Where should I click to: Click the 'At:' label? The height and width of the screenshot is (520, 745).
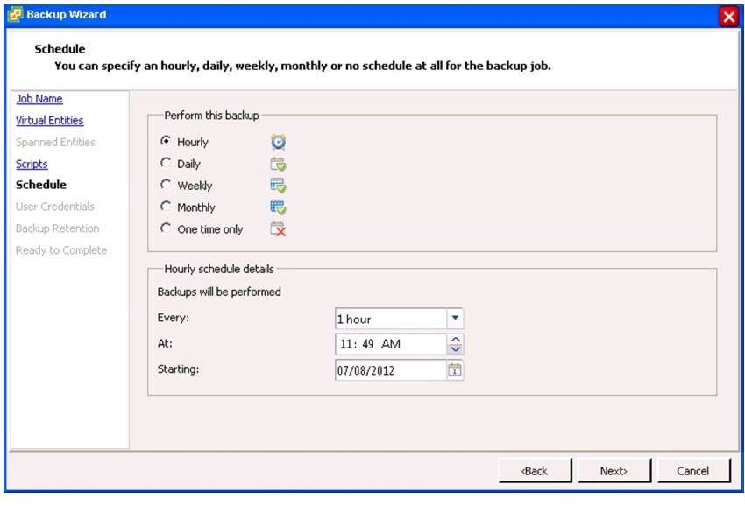165,343
